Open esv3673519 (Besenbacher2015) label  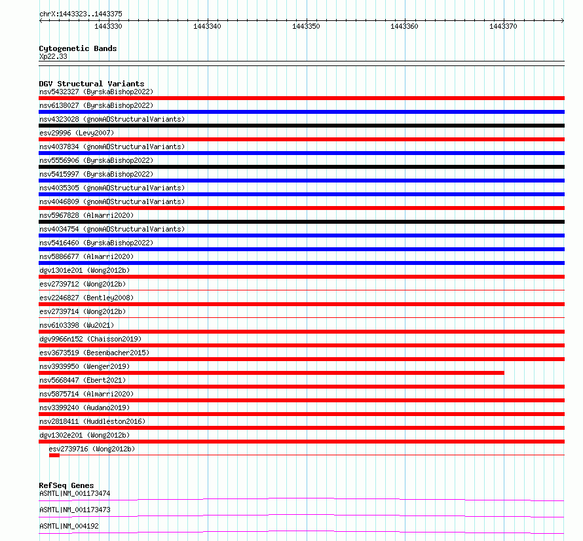(x=94, y=353)
